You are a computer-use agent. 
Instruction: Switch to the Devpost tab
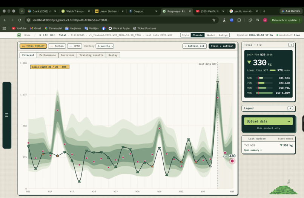(x=143, y=11)
